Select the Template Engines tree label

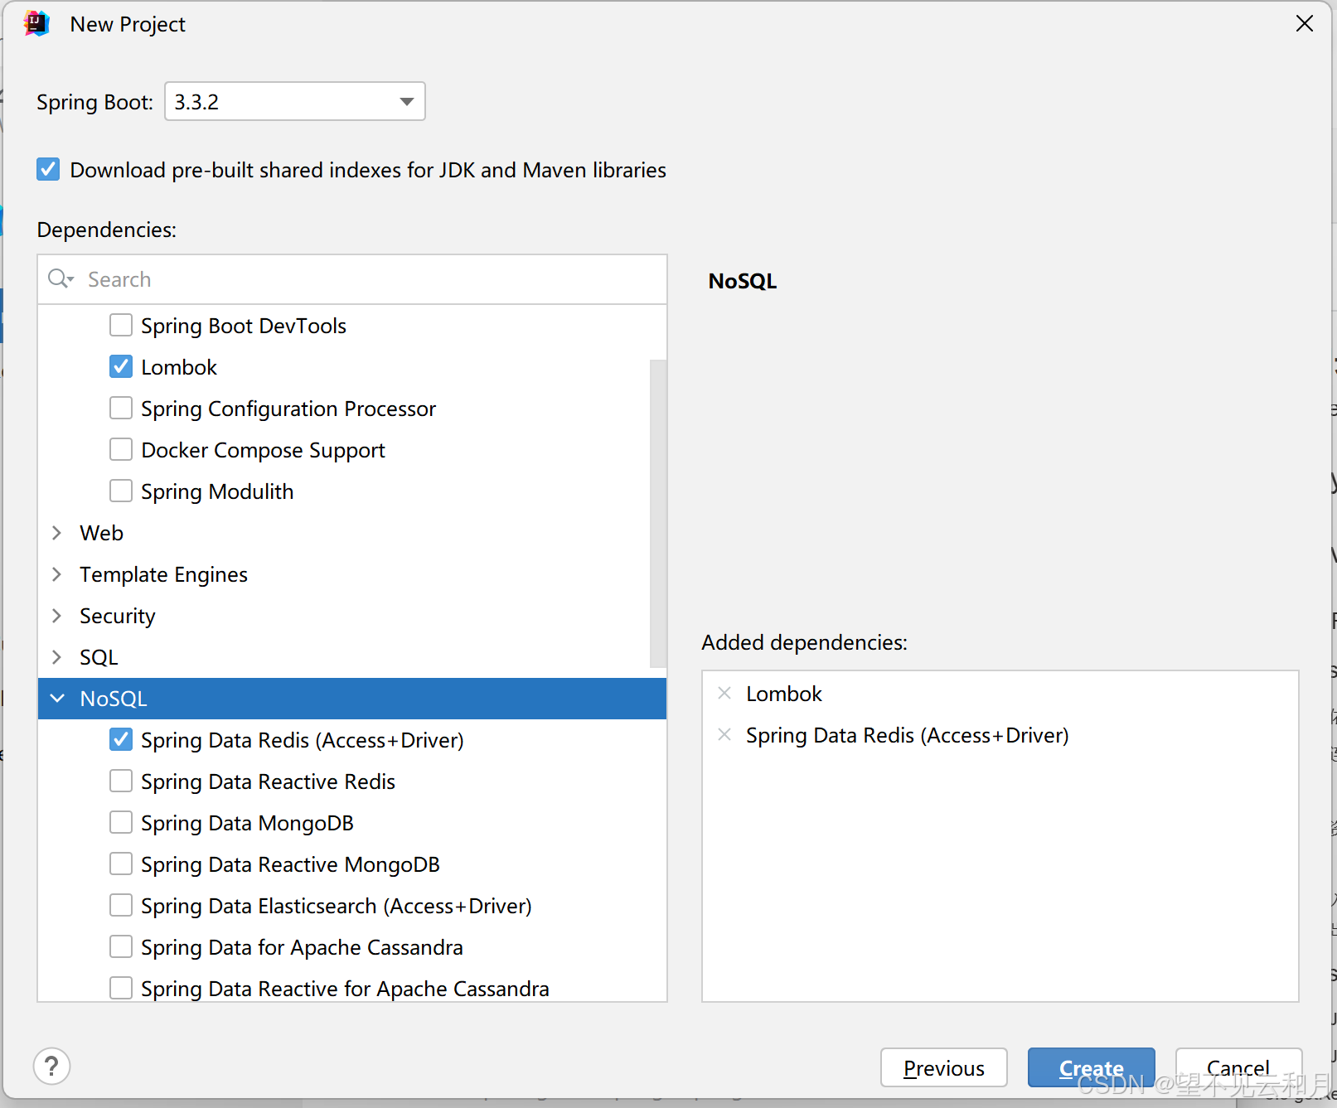click(x=163, y=574)
